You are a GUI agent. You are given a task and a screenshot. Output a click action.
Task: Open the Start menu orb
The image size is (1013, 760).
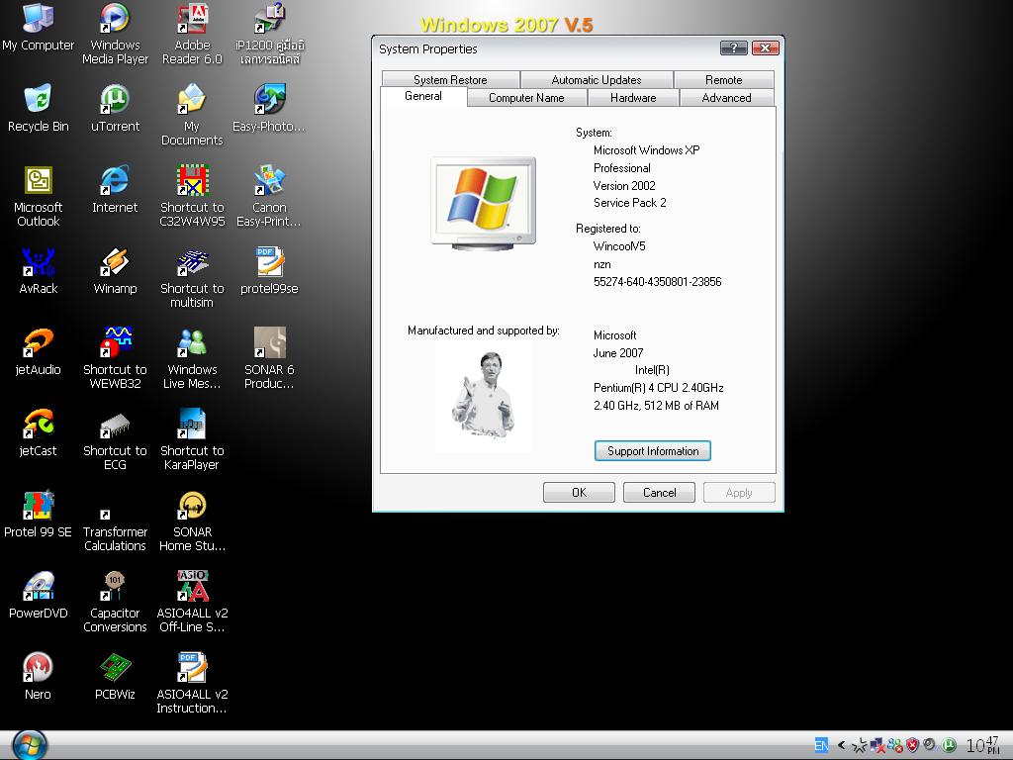[x=30, y=745]
